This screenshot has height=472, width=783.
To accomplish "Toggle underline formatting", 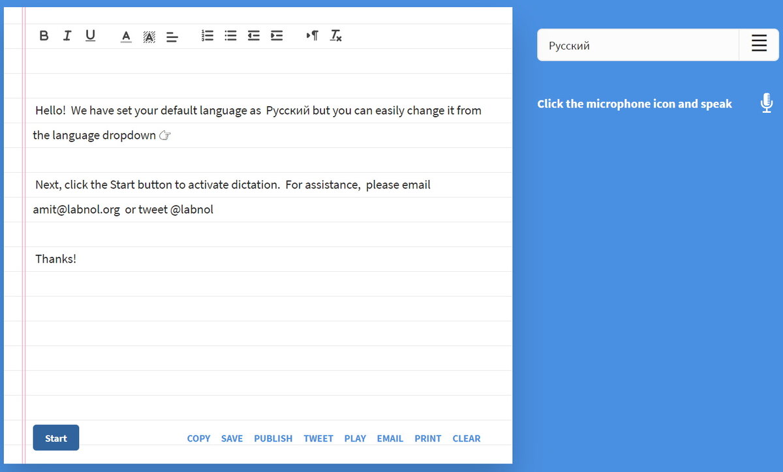I will coord(89,36).
